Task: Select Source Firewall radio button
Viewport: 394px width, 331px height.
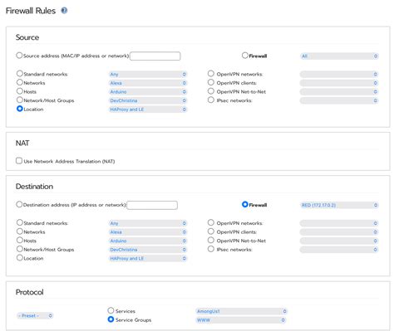Action: click(245, 56)
